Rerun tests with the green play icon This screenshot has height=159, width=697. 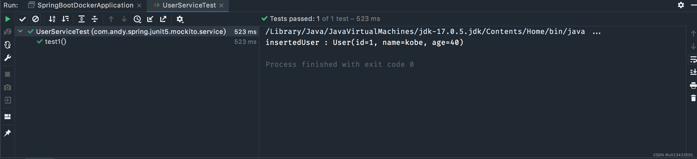click(8, 19)
